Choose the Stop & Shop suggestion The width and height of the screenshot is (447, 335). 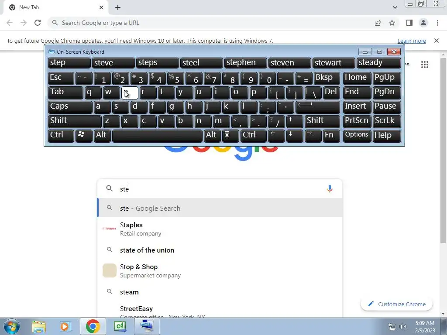click(x=220, y=271)
